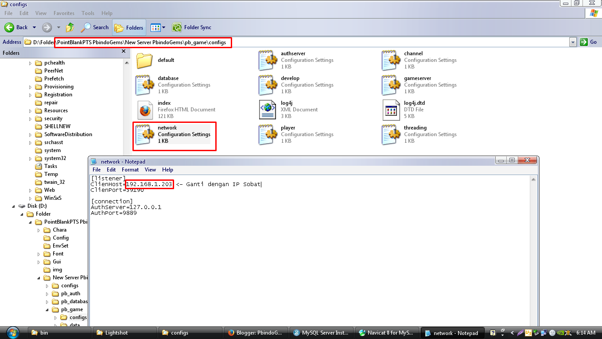Go up one folder level
This screenshot has width=602, height=339.
coord(70,27)
